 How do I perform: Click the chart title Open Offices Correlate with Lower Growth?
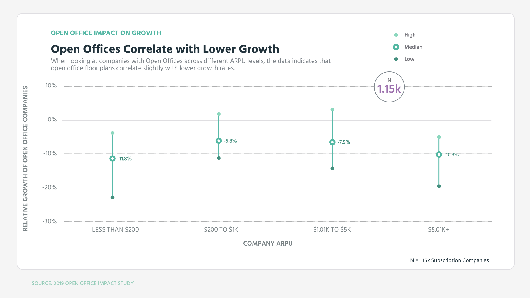[165, 49]
